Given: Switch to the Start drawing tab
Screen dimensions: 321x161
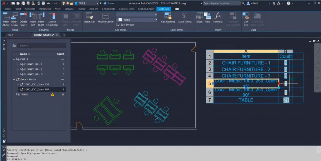Looking at the screenshot, I should (x=11, y=35).
